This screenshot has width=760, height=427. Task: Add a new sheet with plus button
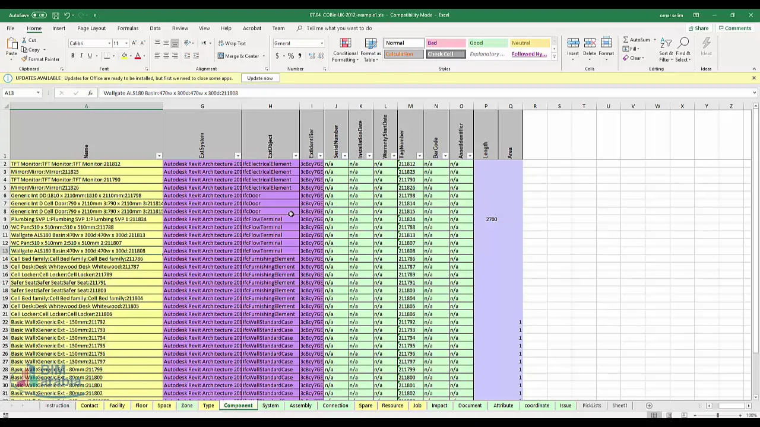(649, 406)
